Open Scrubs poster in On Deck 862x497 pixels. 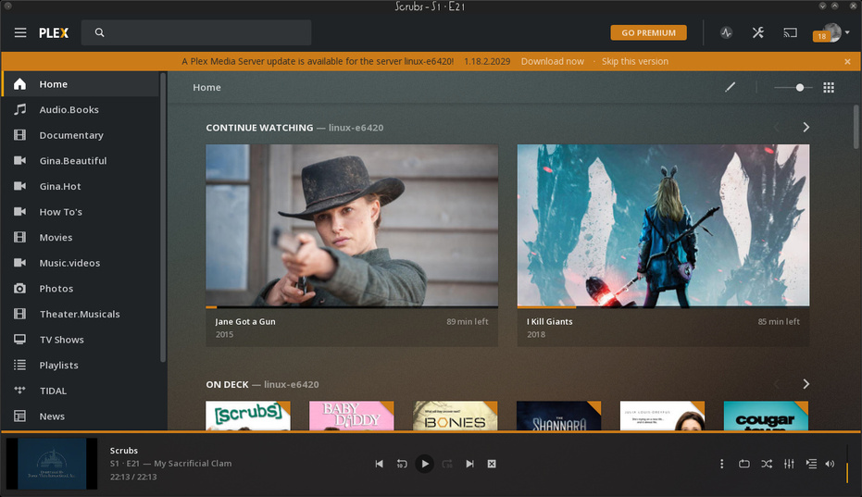coord(248,416)
